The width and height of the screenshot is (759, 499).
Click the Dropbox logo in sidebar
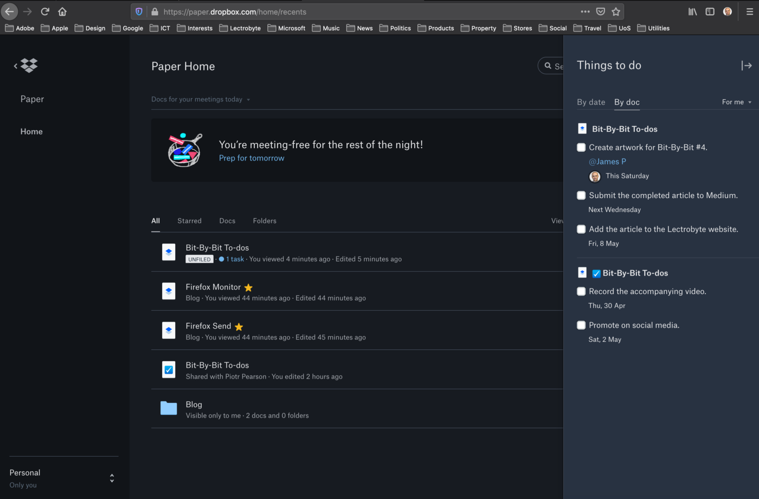coord(29,66)
